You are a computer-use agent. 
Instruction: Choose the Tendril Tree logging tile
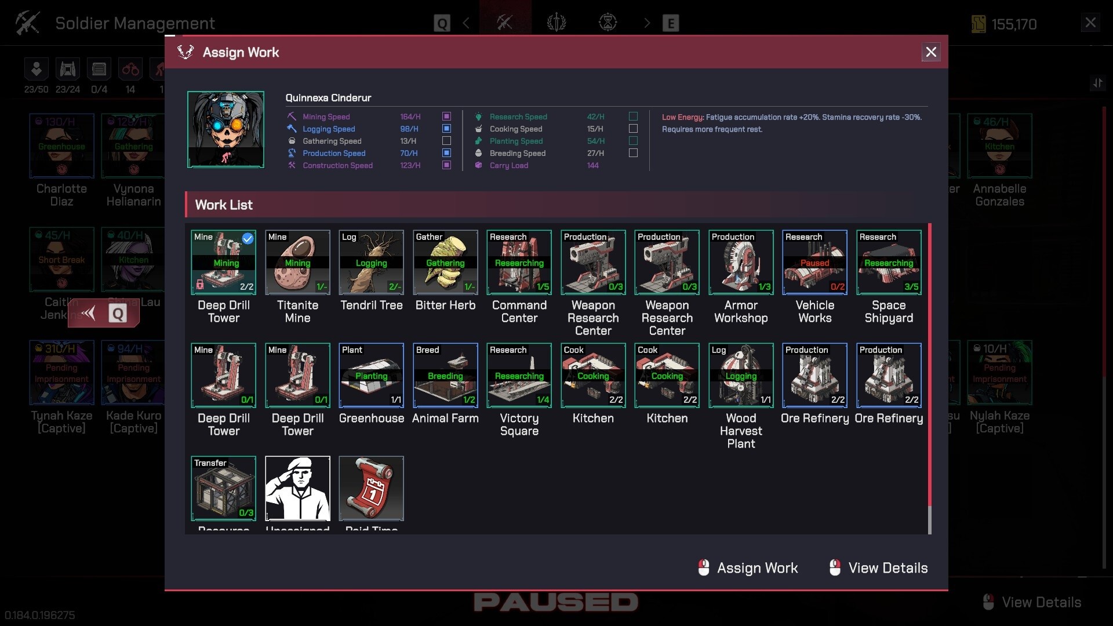[x=371, y=263]
